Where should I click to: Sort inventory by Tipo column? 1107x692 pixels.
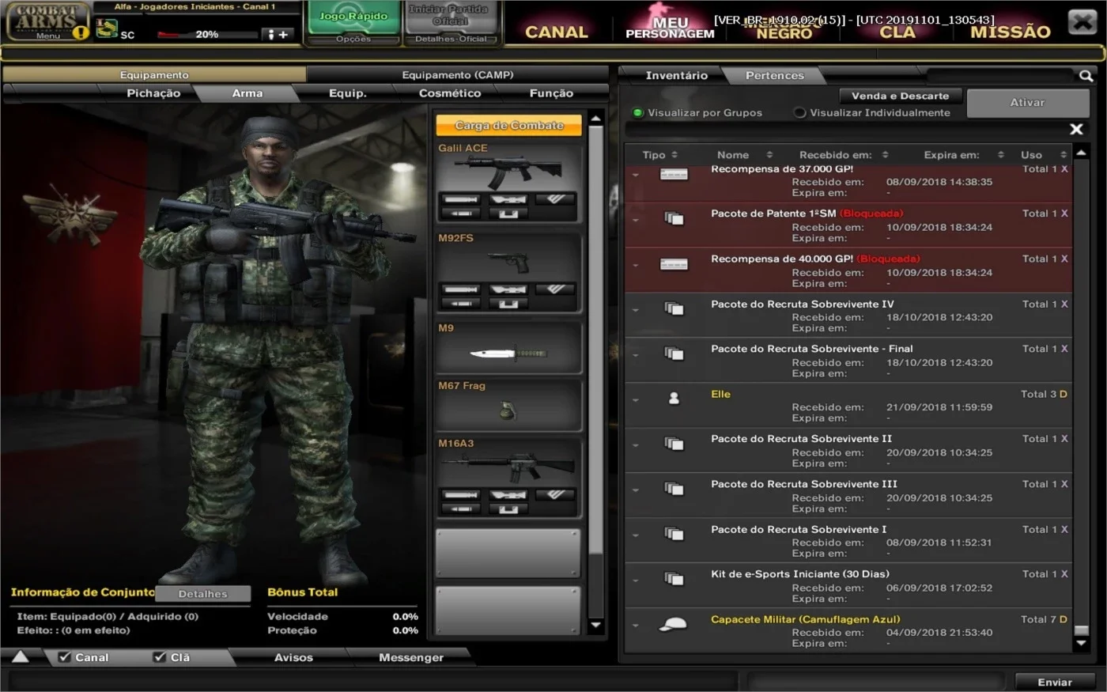pyautogui.click(x=659, y=155)
